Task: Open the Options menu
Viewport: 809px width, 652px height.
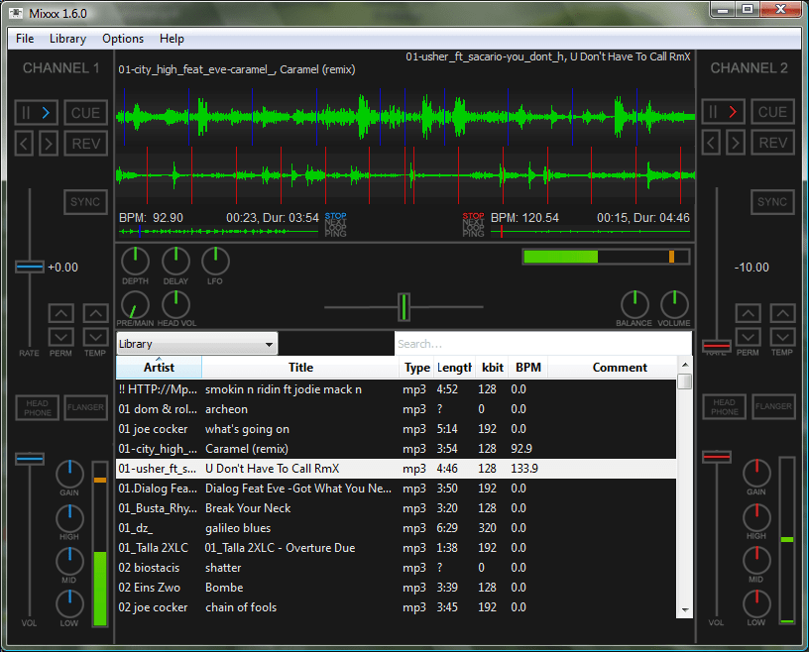Action: 122,39
